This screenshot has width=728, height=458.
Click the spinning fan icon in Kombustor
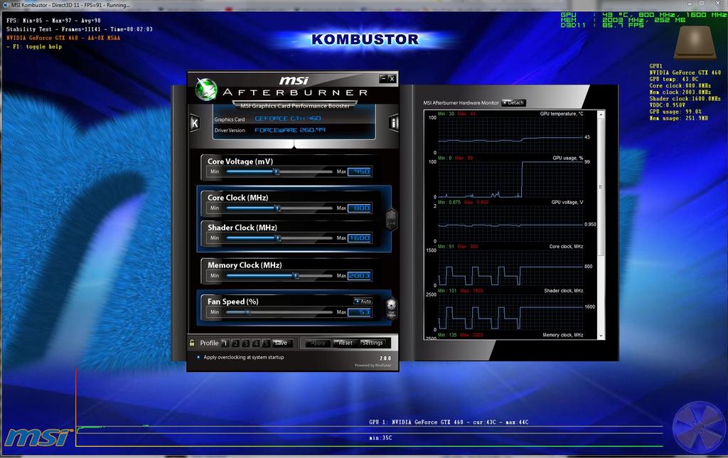point(698,427)
